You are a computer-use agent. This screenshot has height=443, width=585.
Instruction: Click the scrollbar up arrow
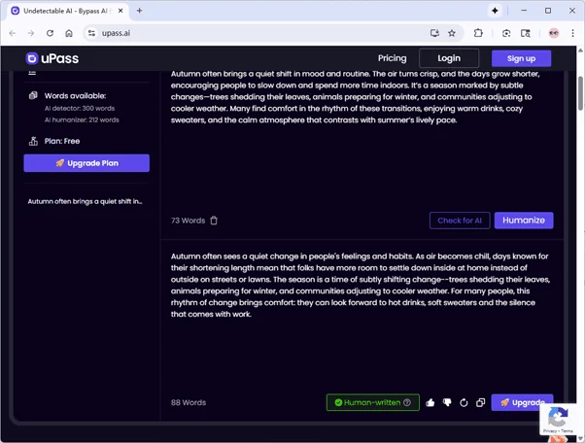[x=580, y=50]
